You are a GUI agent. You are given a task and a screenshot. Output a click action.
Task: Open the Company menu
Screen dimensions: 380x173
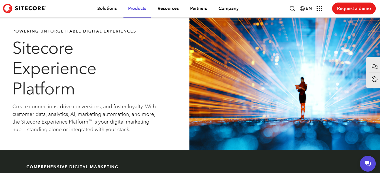point(228,8)
